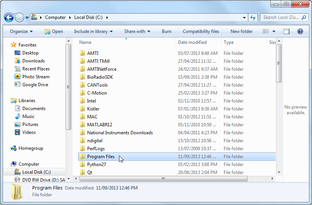Open the Help icon
Screen dimensions: 312x205
pos(300,31)
